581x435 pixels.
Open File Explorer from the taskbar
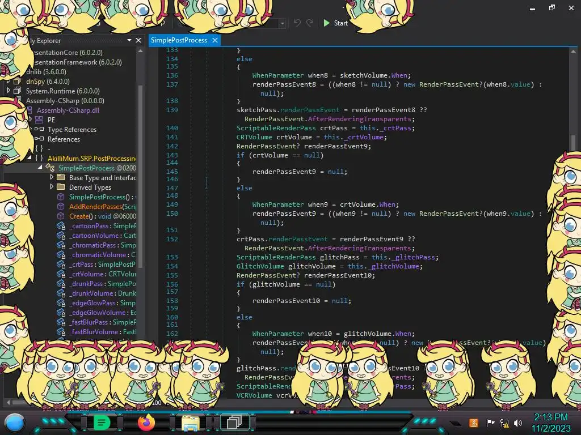coord(191,423)
